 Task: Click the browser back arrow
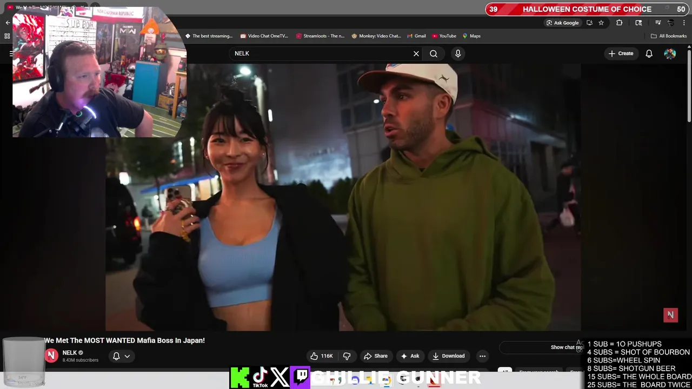pos(8,23)
